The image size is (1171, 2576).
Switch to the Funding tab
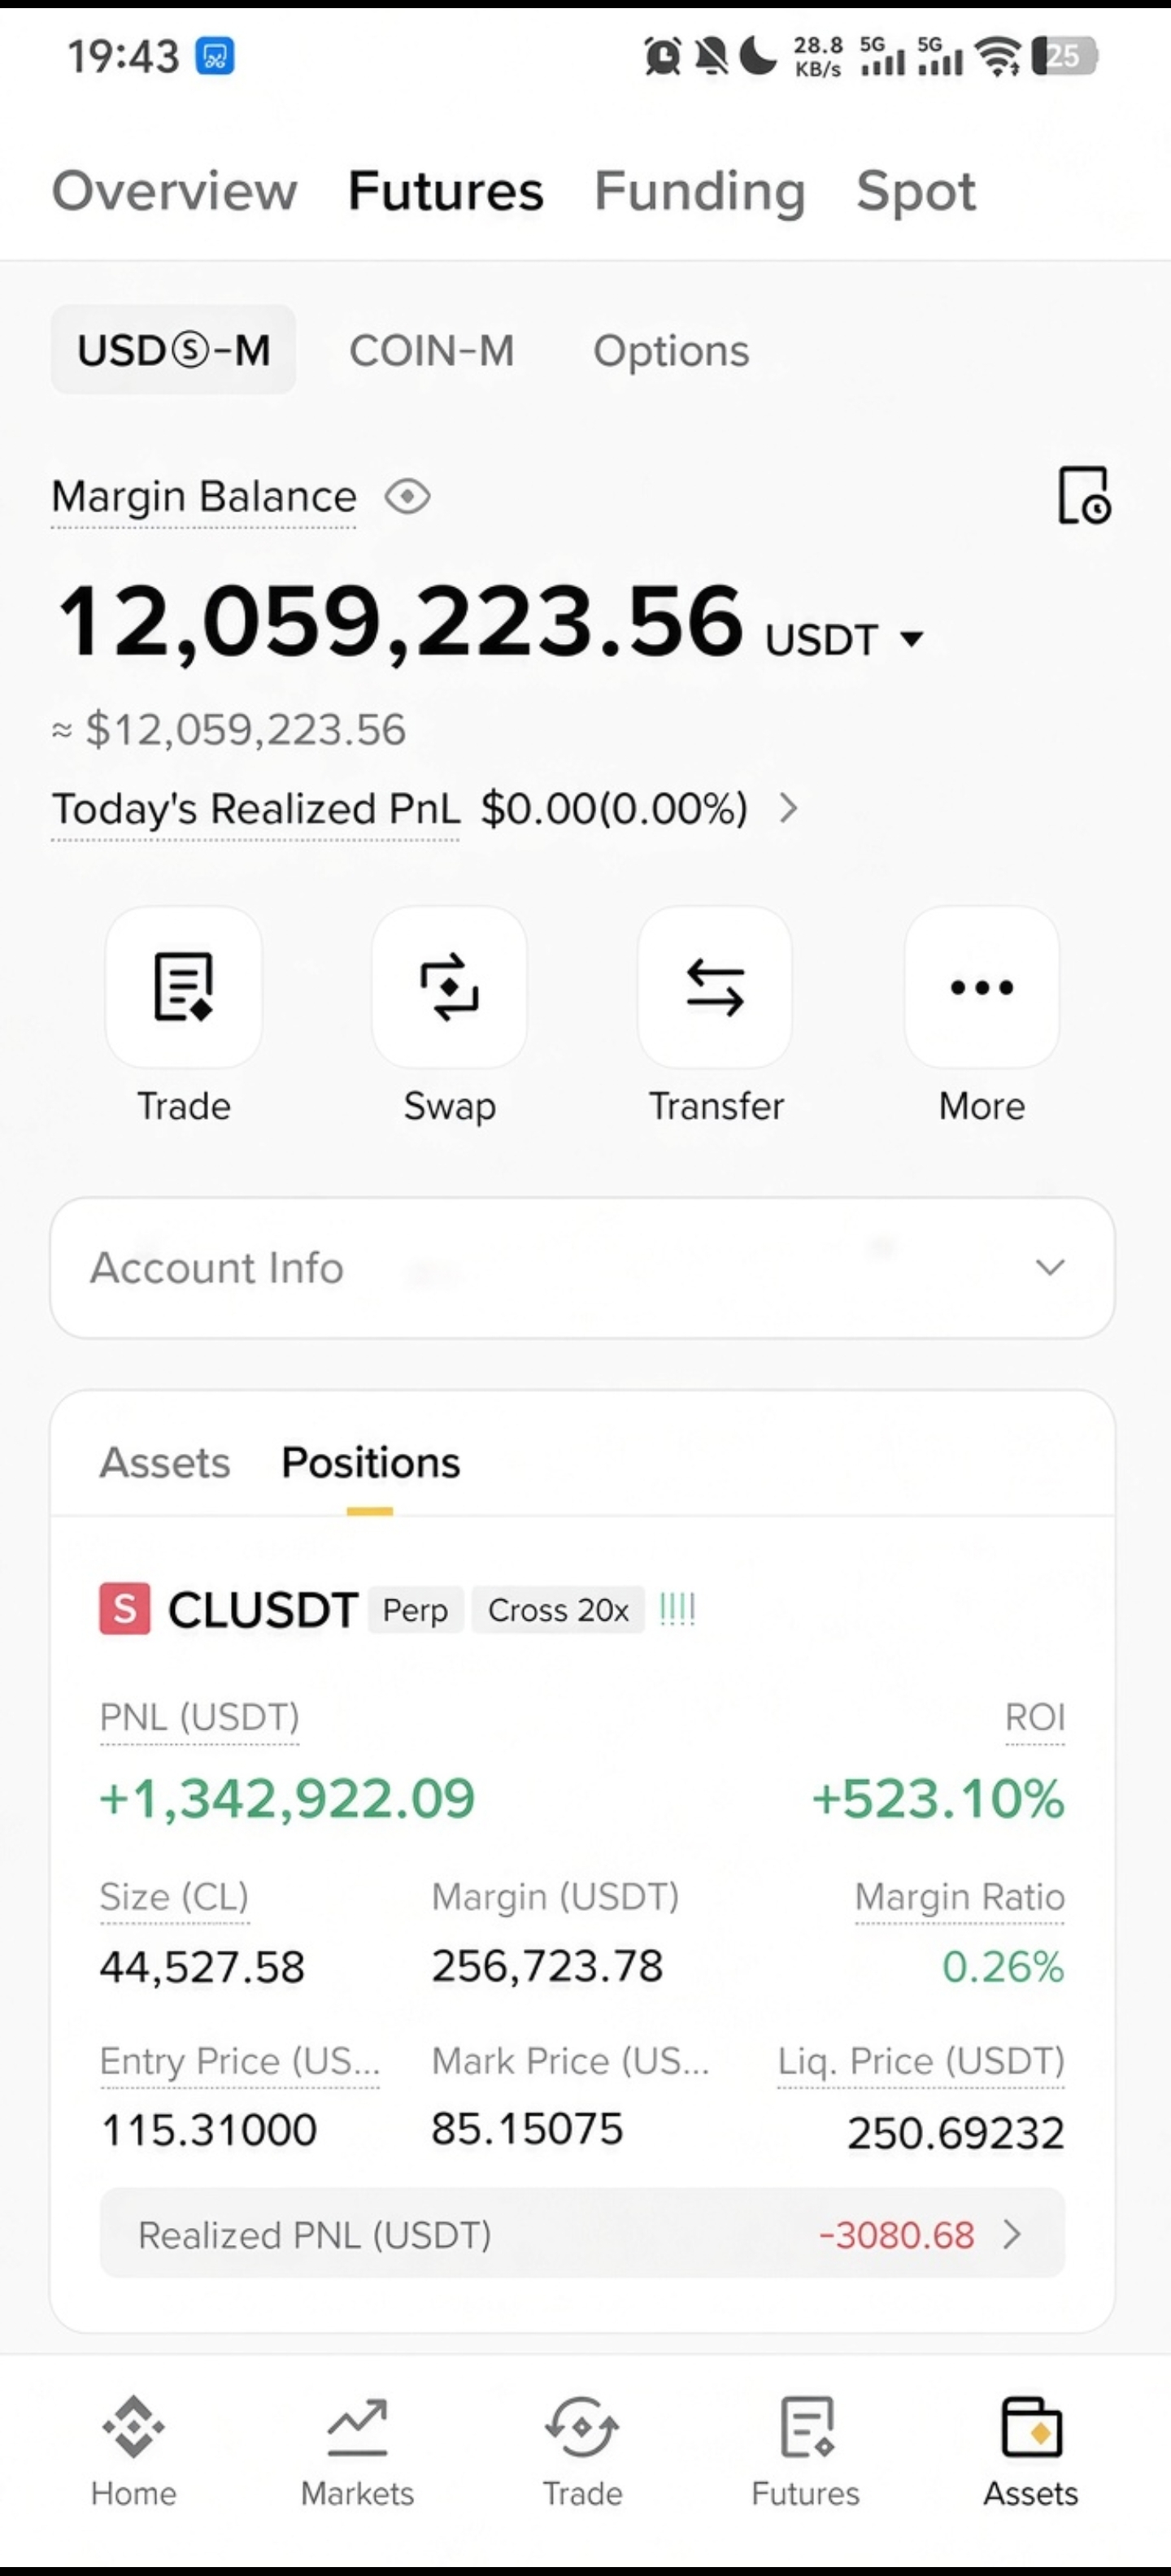[x=700, y=190]
